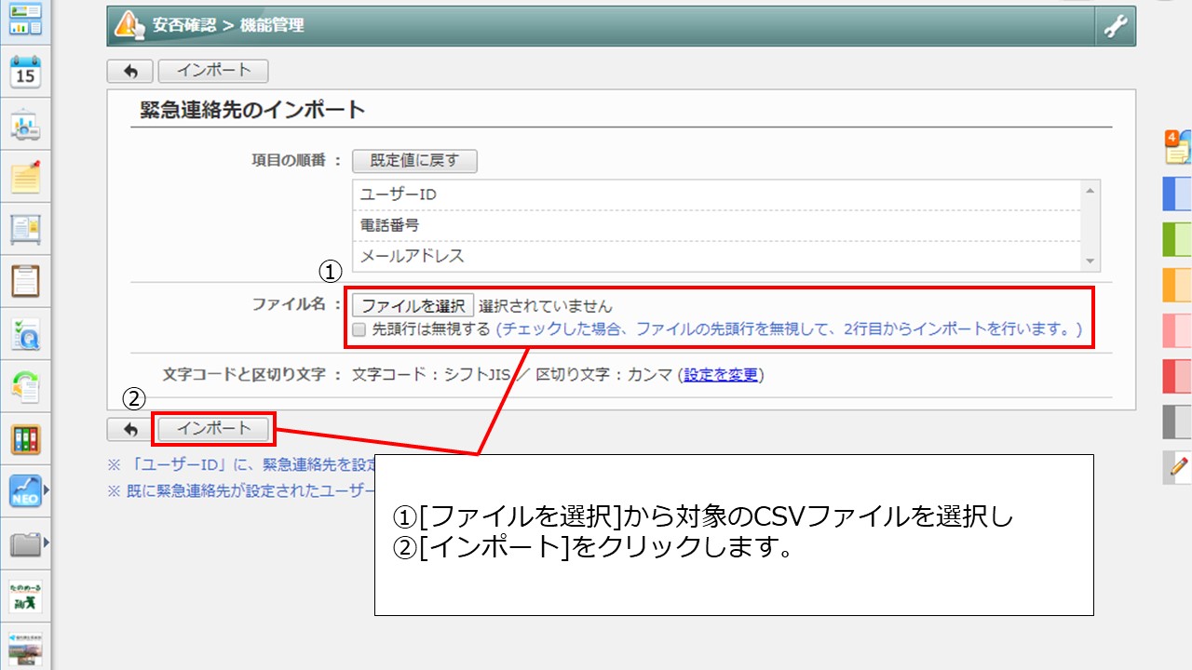Click the 項目の順番 label
Screen dimensions: 1192x670
(x=289, y=160)
